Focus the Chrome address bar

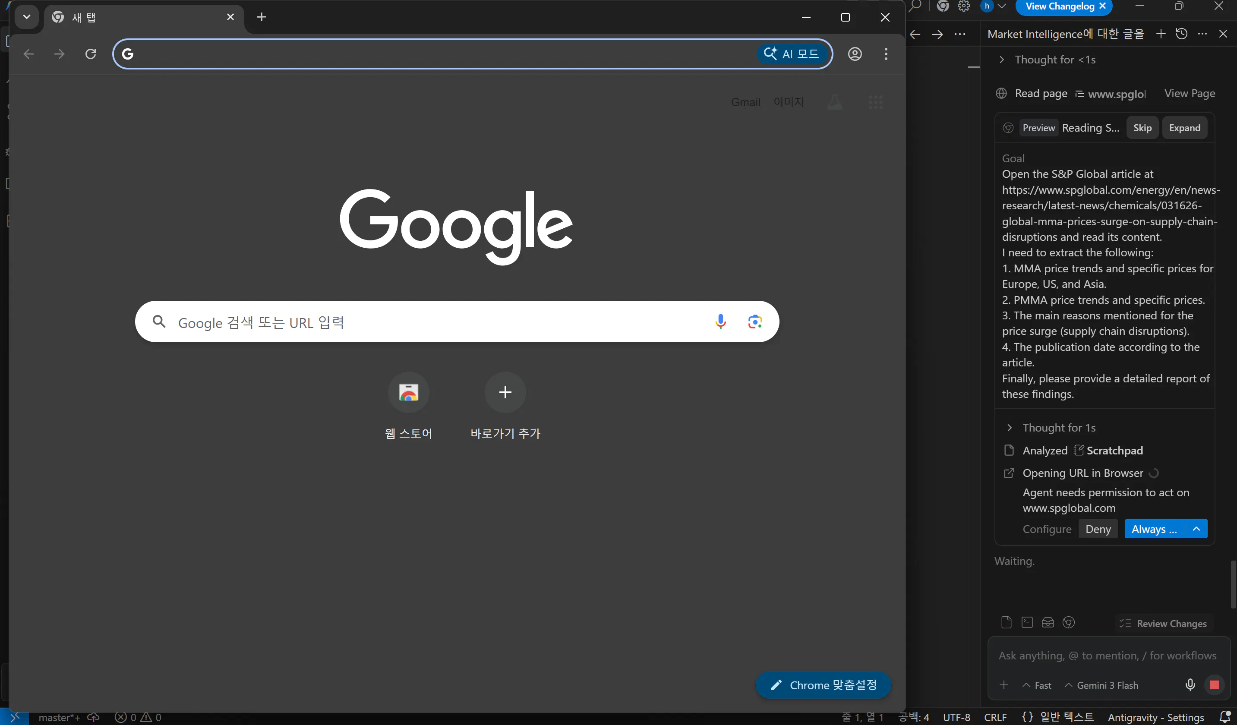coord(442,54)
